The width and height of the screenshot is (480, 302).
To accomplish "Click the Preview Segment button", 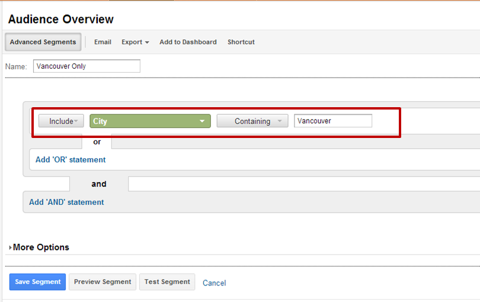I will coord(103,282).
